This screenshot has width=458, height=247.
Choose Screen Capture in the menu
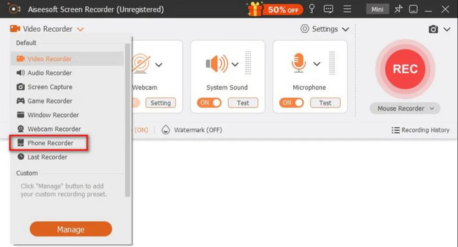click(x=67, y=87)
